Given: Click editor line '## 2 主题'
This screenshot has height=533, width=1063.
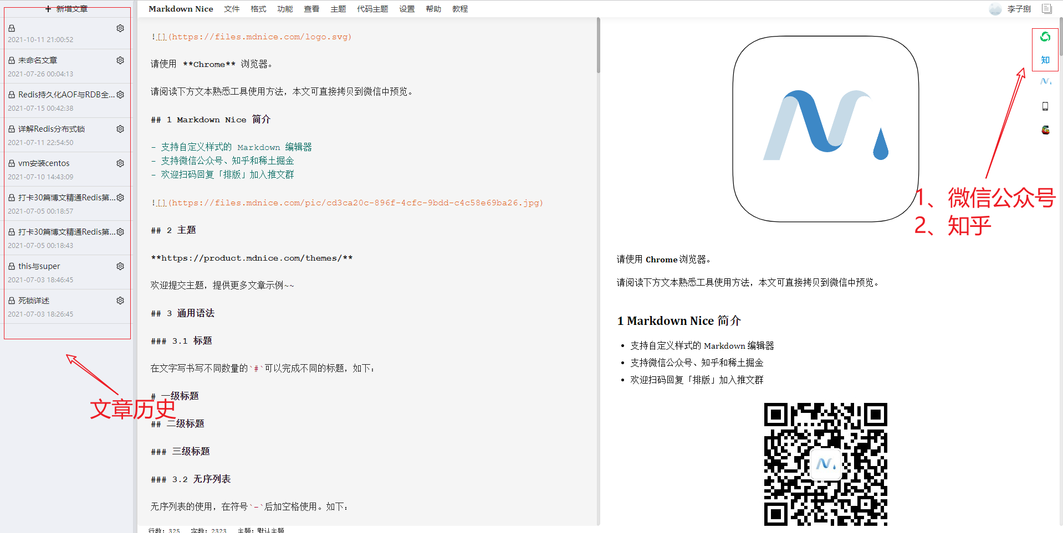Looking at the screenshot, I should (173, 230).
